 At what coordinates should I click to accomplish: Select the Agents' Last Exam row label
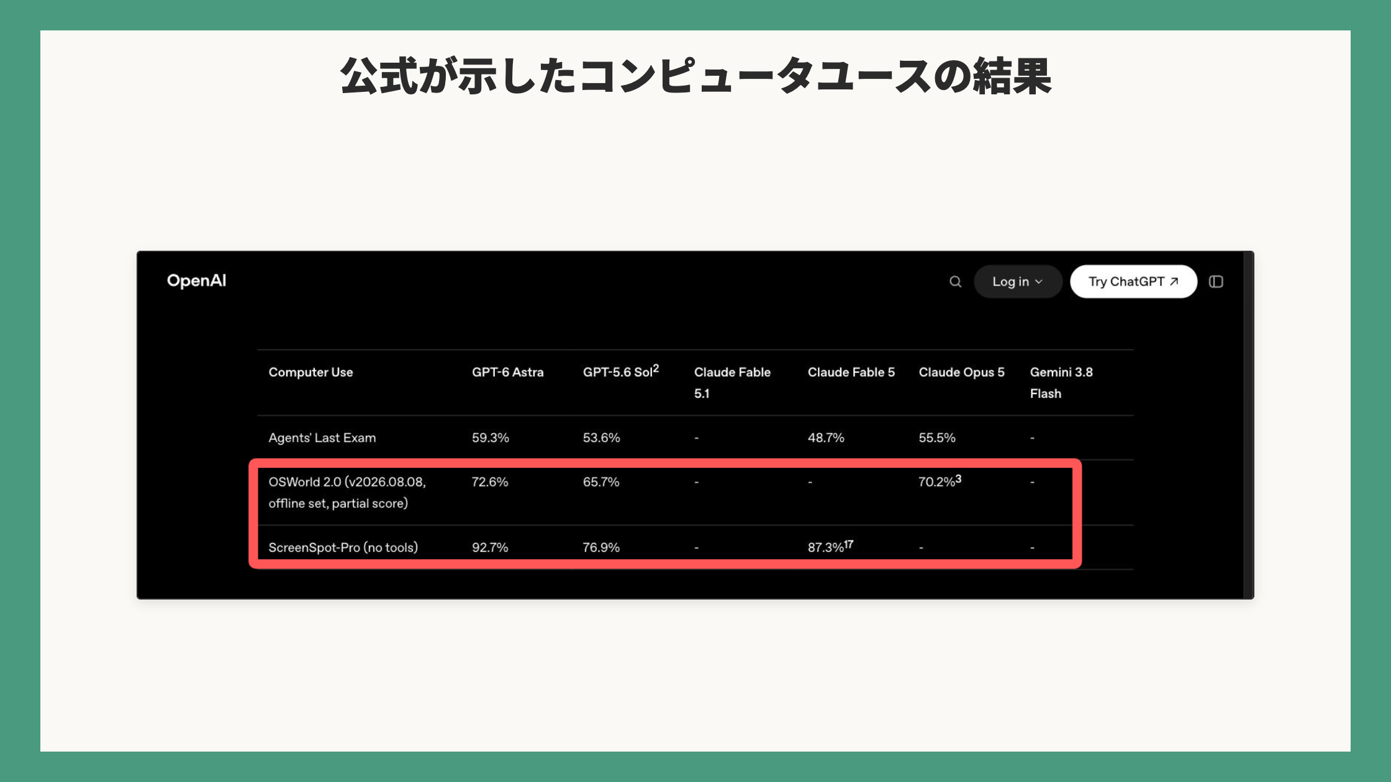point(322,438)
